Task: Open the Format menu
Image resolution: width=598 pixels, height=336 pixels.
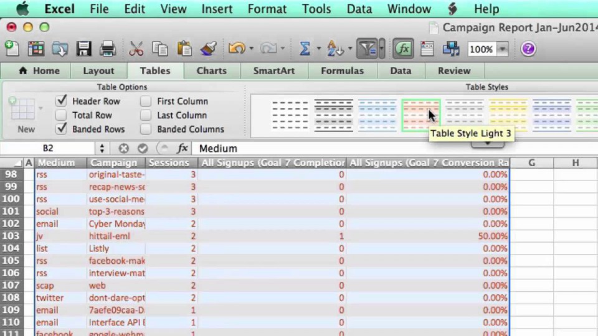Action: pos(267,8)
